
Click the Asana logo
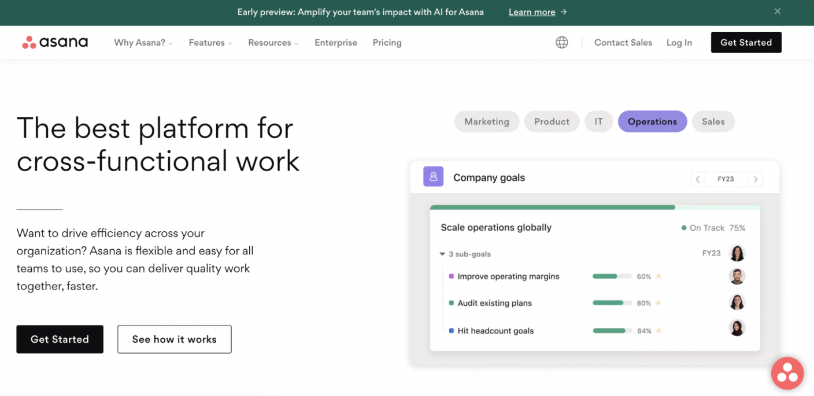click(54, 42)
